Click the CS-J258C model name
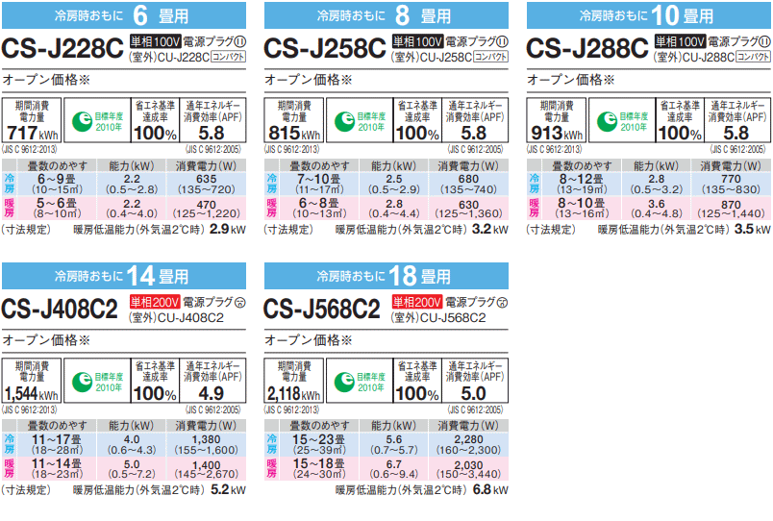This screenshot has height=521, width=773. coord(324,49)
